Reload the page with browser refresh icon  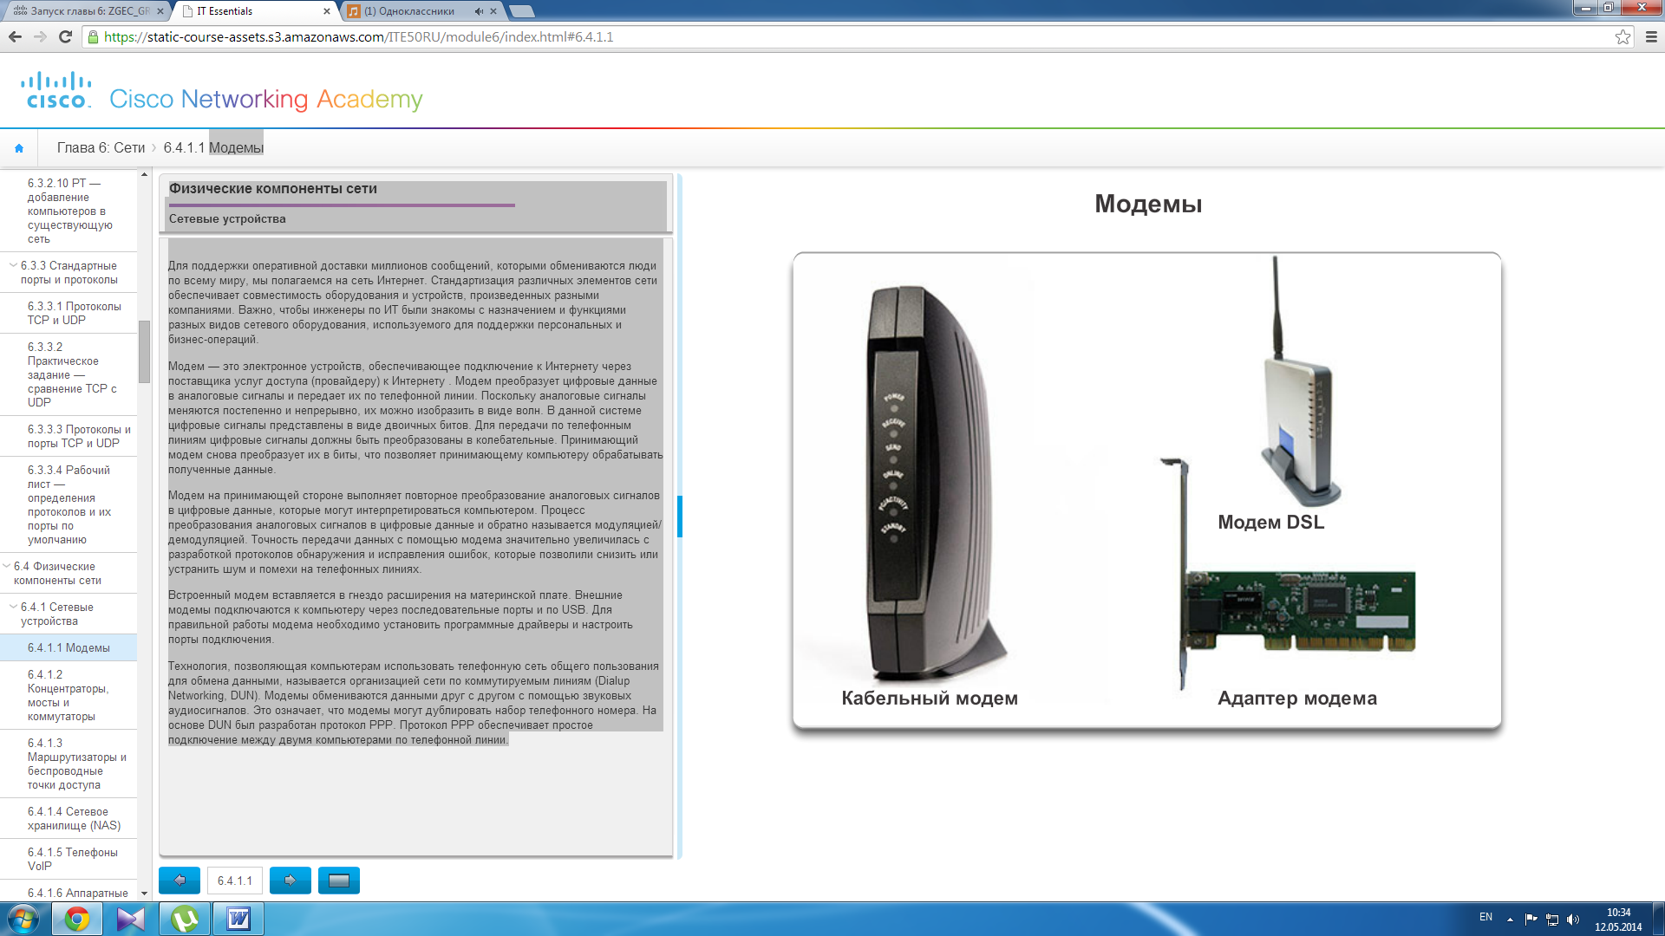[65, 36]
